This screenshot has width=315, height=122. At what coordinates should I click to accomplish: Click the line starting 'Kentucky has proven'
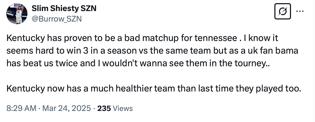[142, 39]
